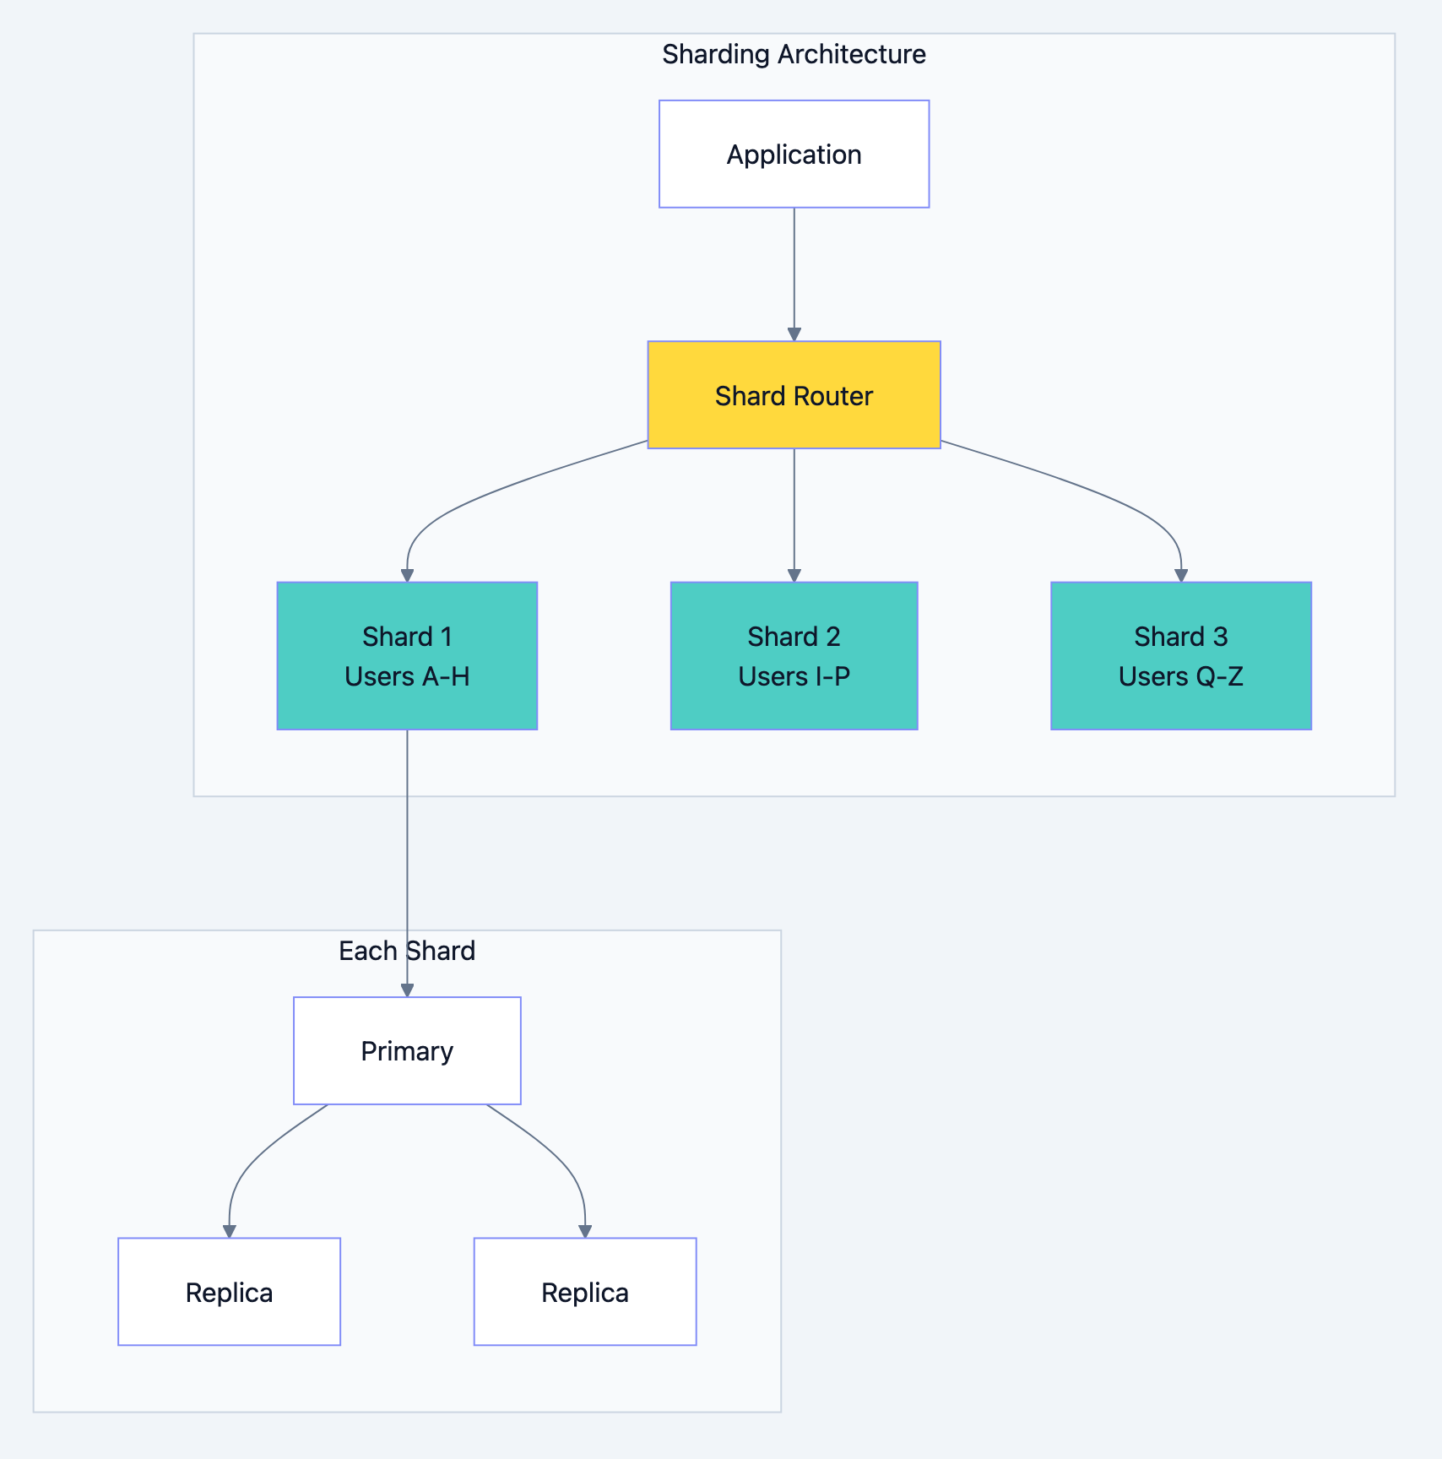
Task: Select the Application node
Action: click(x=793, y=154)
